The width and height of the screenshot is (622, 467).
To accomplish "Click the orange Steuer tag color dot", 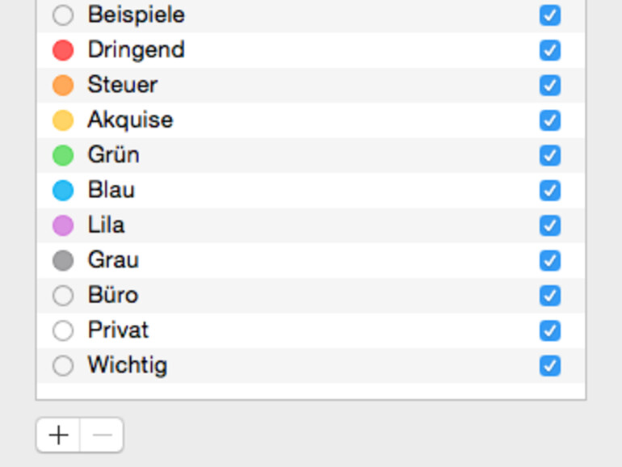I will point(63,85).
